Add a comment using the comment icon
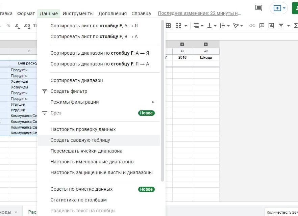 [x=262, y=26]
